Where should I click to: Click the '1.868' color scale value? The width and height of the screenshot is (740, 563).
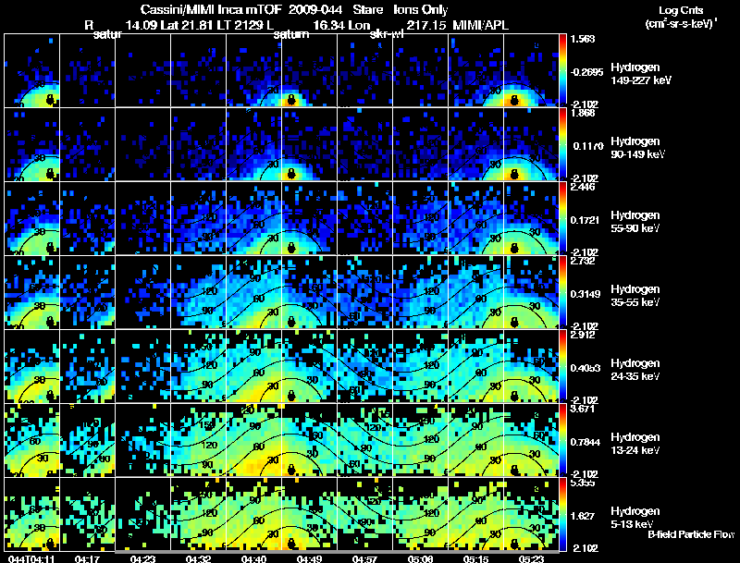(x=584, y=113)
